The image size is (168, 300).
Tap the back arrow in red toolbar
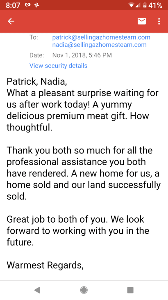[x=11, y=21]
